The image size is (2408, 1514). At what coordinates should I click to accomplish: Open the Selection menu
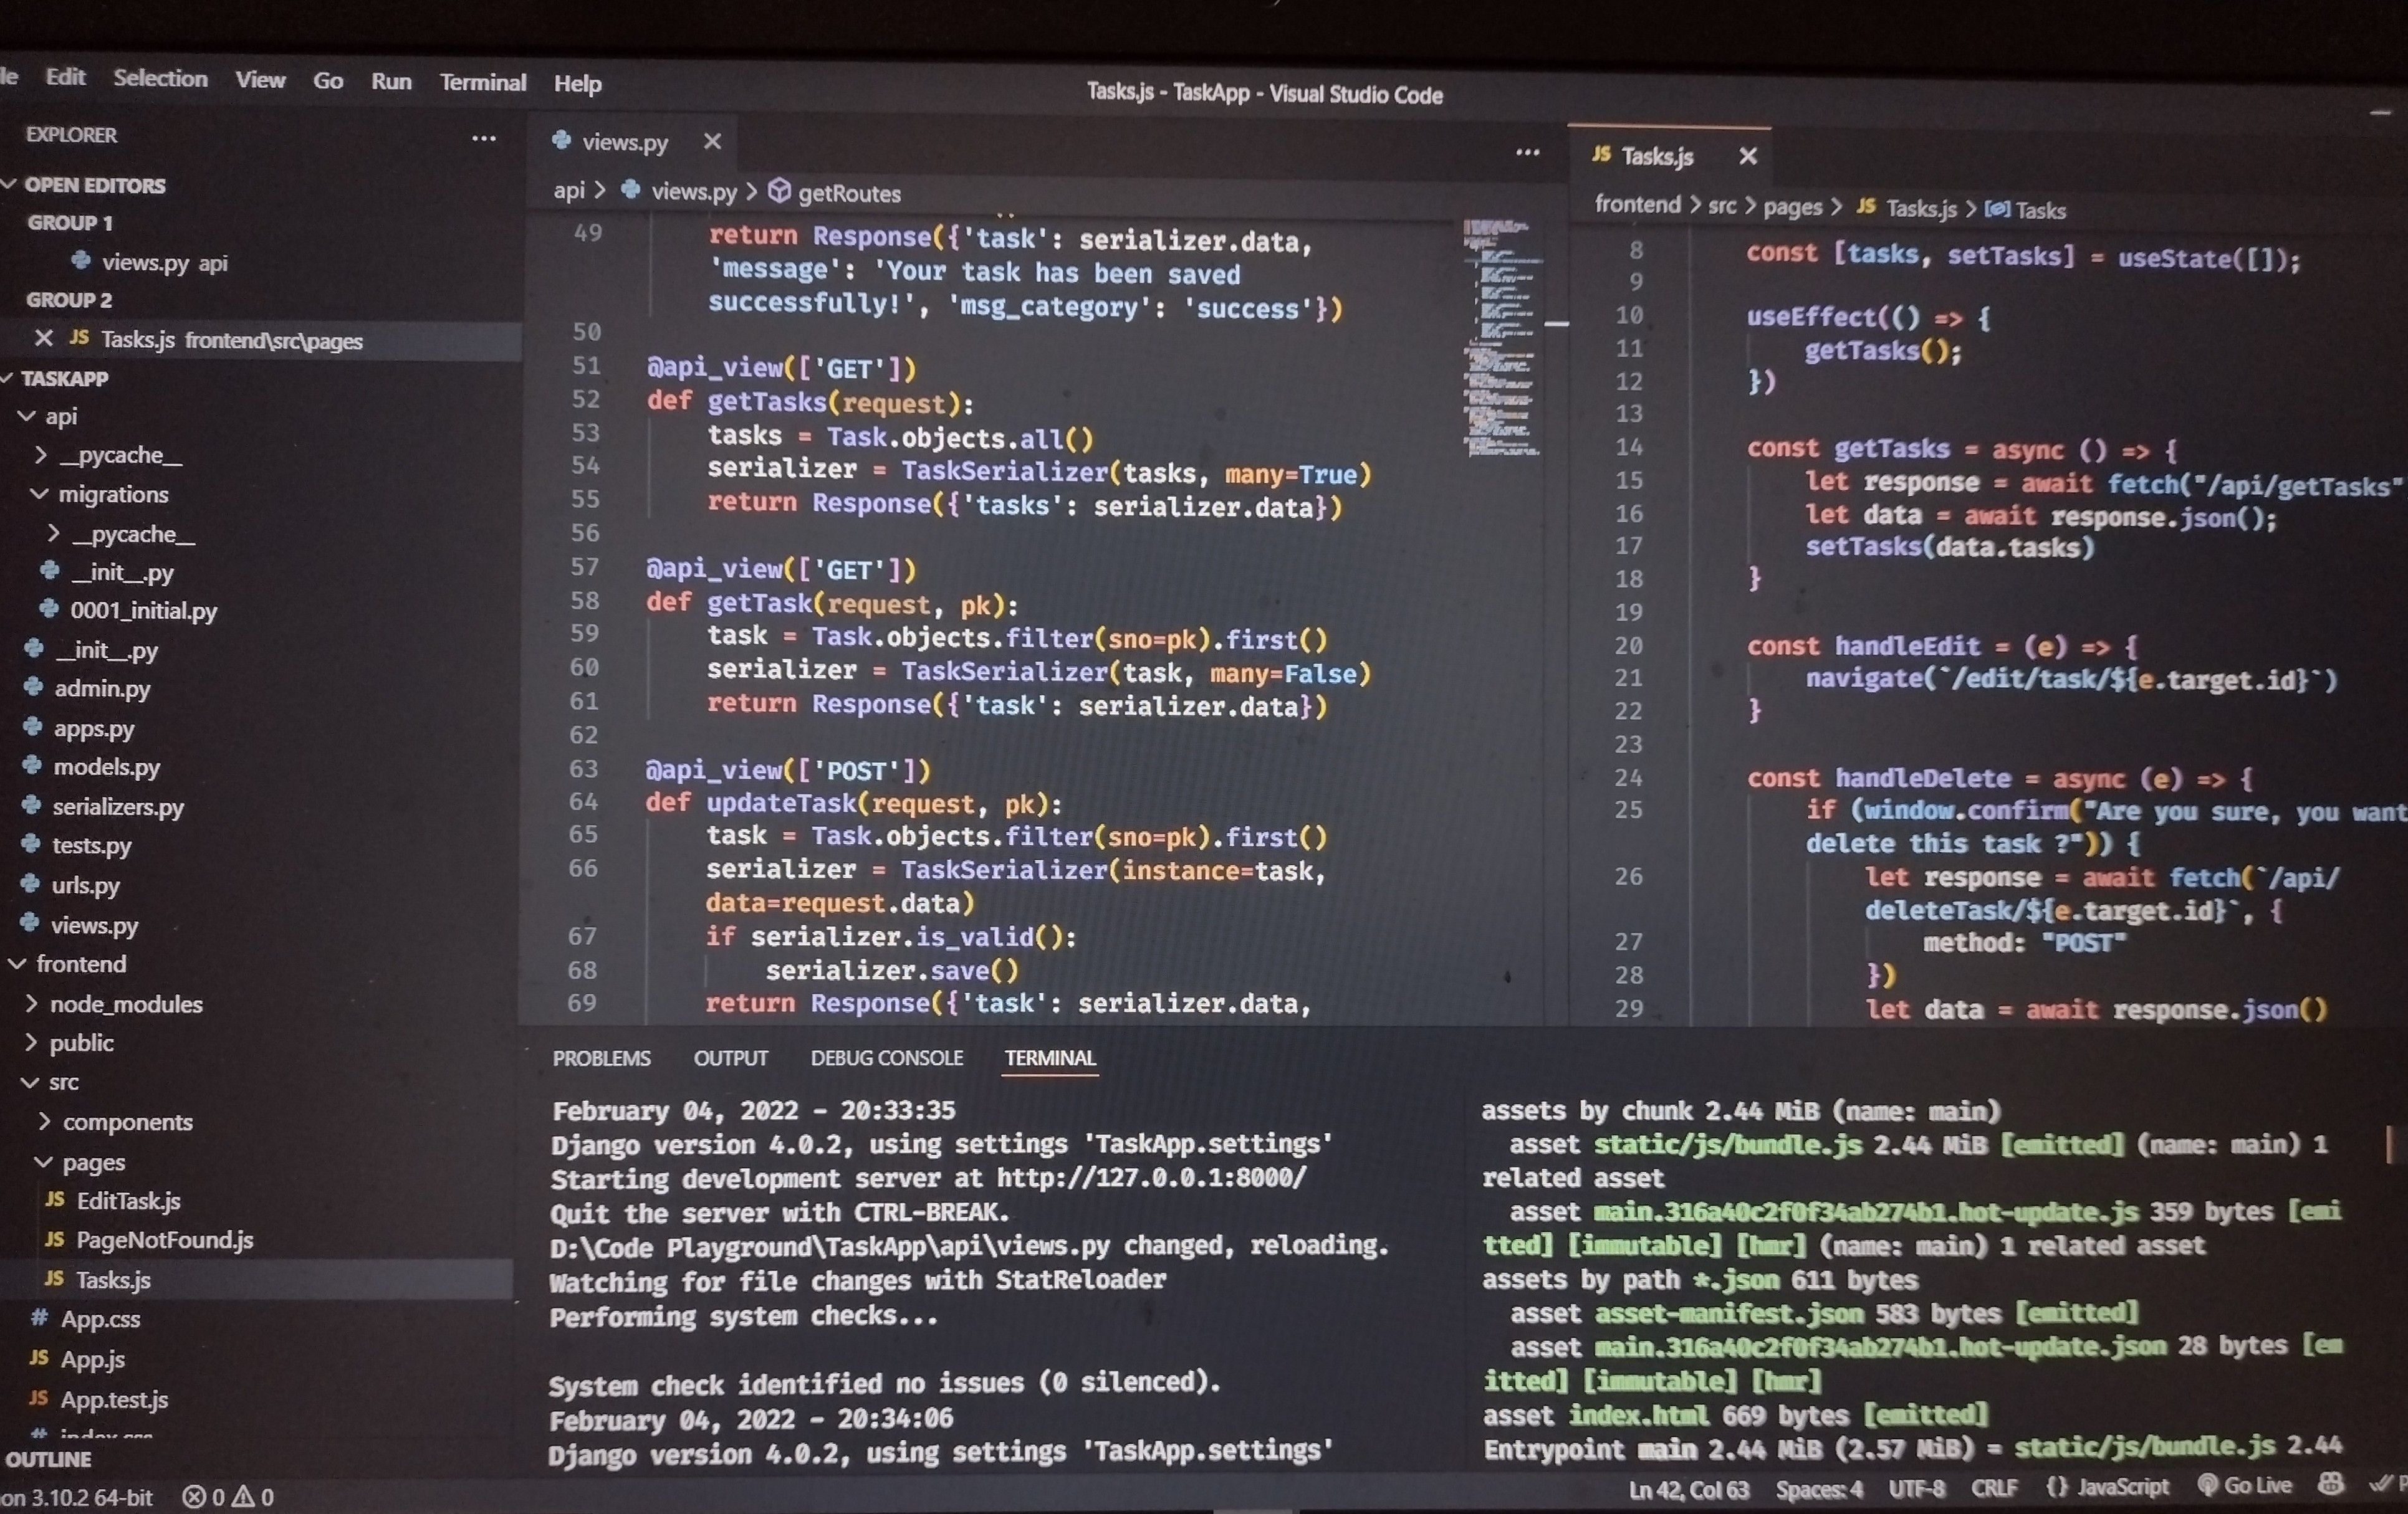(160, 78)
